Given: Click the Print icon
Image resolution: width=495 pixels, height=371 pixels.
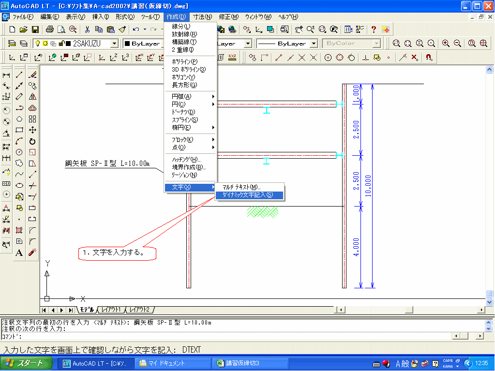Looking at the screenshot, I should 49,30.
